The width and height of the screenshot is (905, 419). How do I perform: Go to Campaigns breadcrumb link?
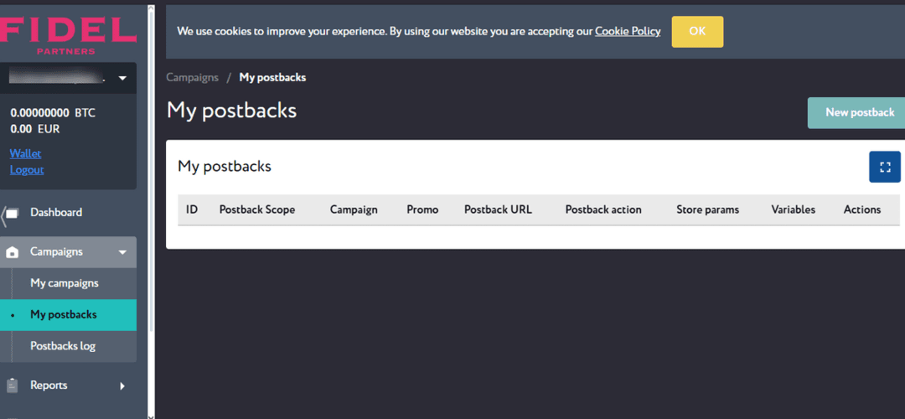coord(192,77)
